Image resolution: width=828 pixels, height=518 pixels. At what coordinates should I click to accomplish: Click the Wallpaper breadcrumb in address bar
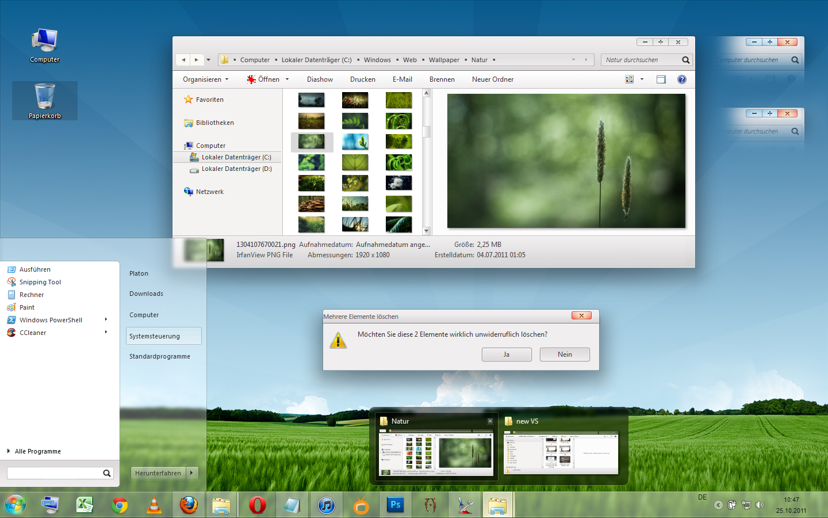pyautogui.click(x=444, y=60)
